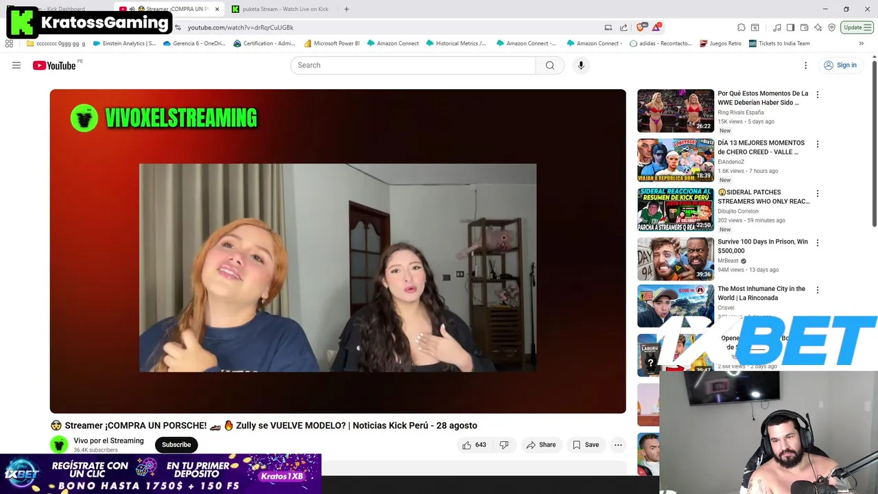Screen dimensions: 878x494
Task: Open MrBeast channel name text
Action: click(728, 261)
